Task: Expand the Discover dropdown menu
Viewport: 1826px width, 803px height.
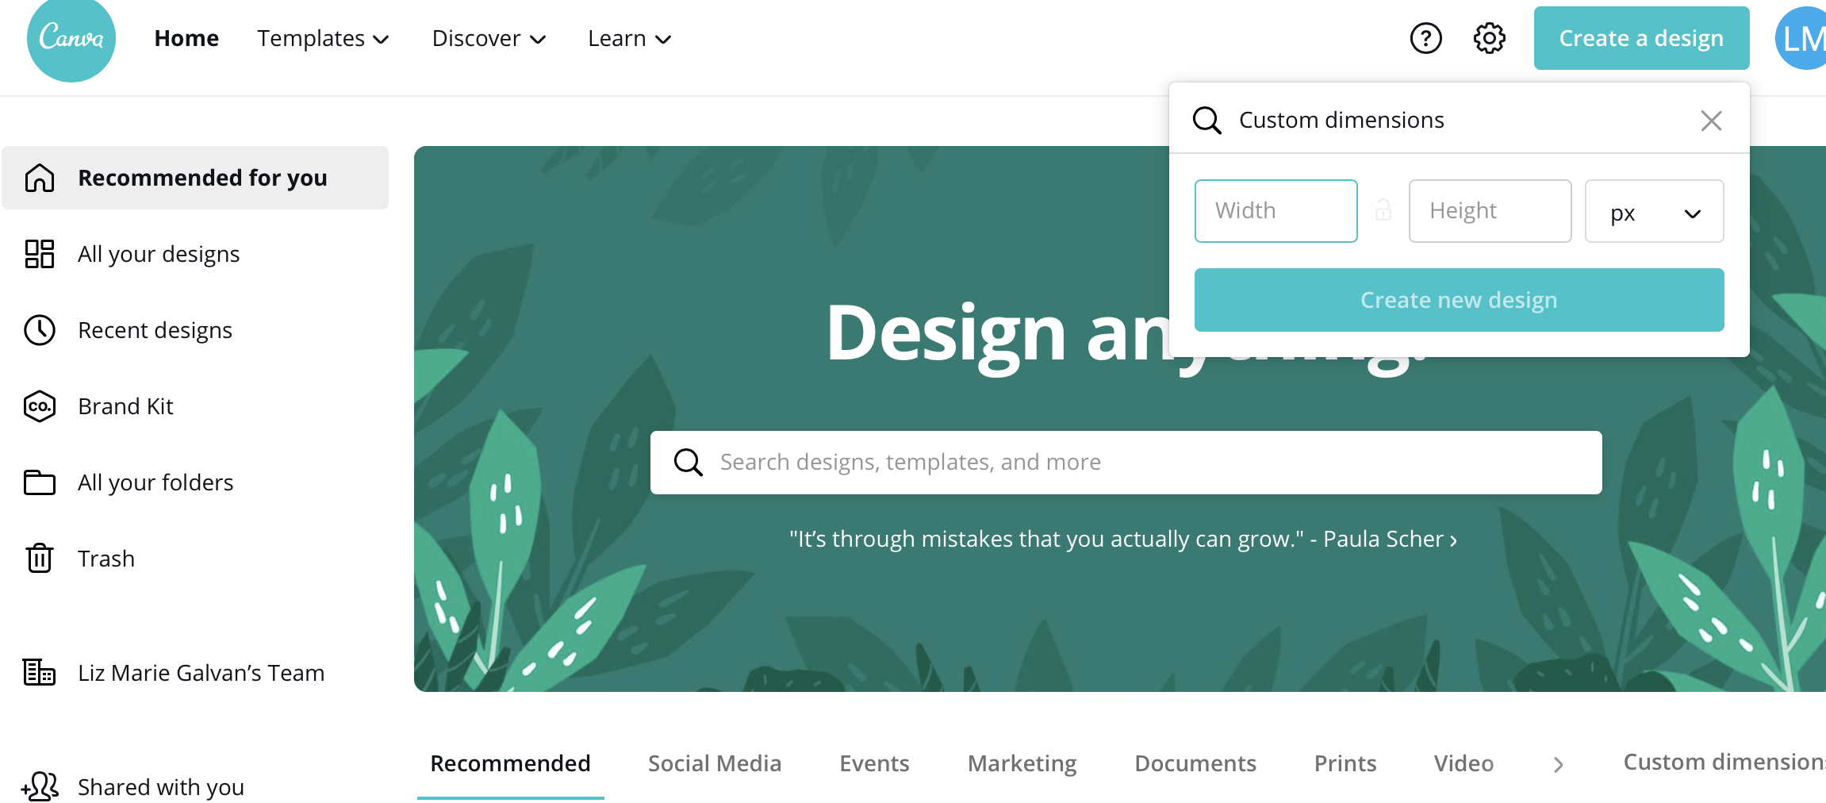Action: point(489,38)
